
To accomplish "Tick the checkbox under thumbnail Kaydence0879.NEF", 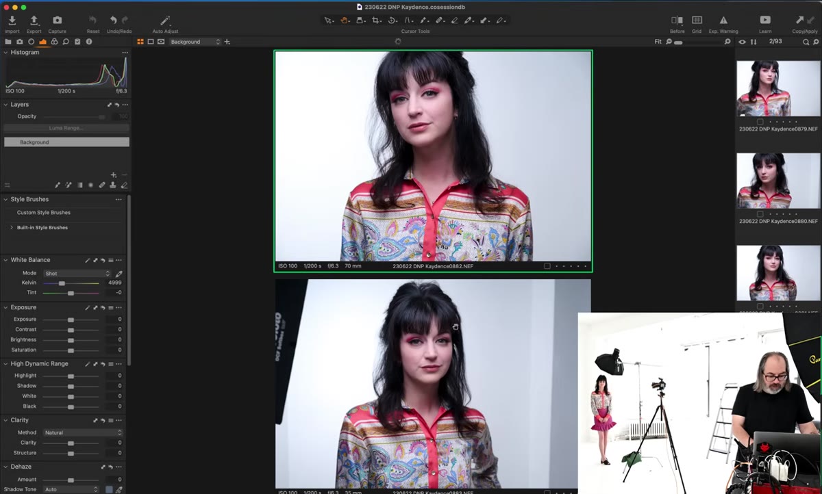I will click(x=760, y=121).
